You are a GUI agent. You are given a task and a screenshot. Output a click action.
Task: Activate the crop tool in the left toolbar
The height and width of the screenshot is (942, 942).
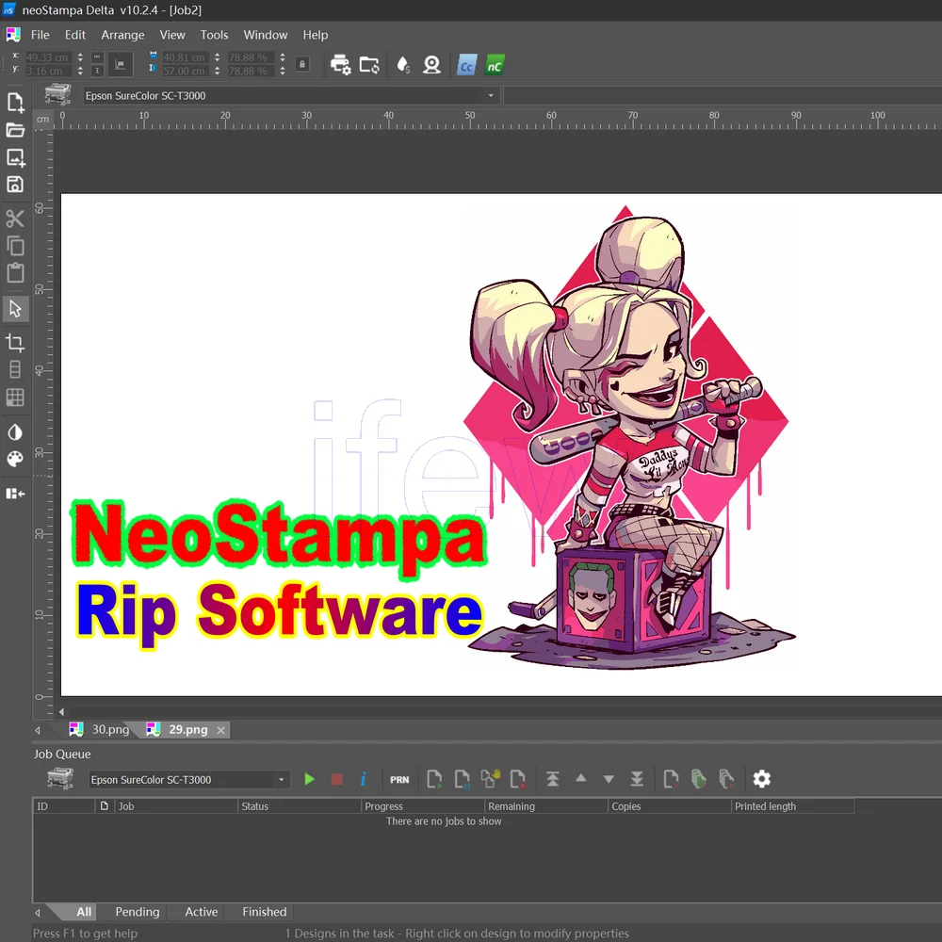click(x=14, y=342)
